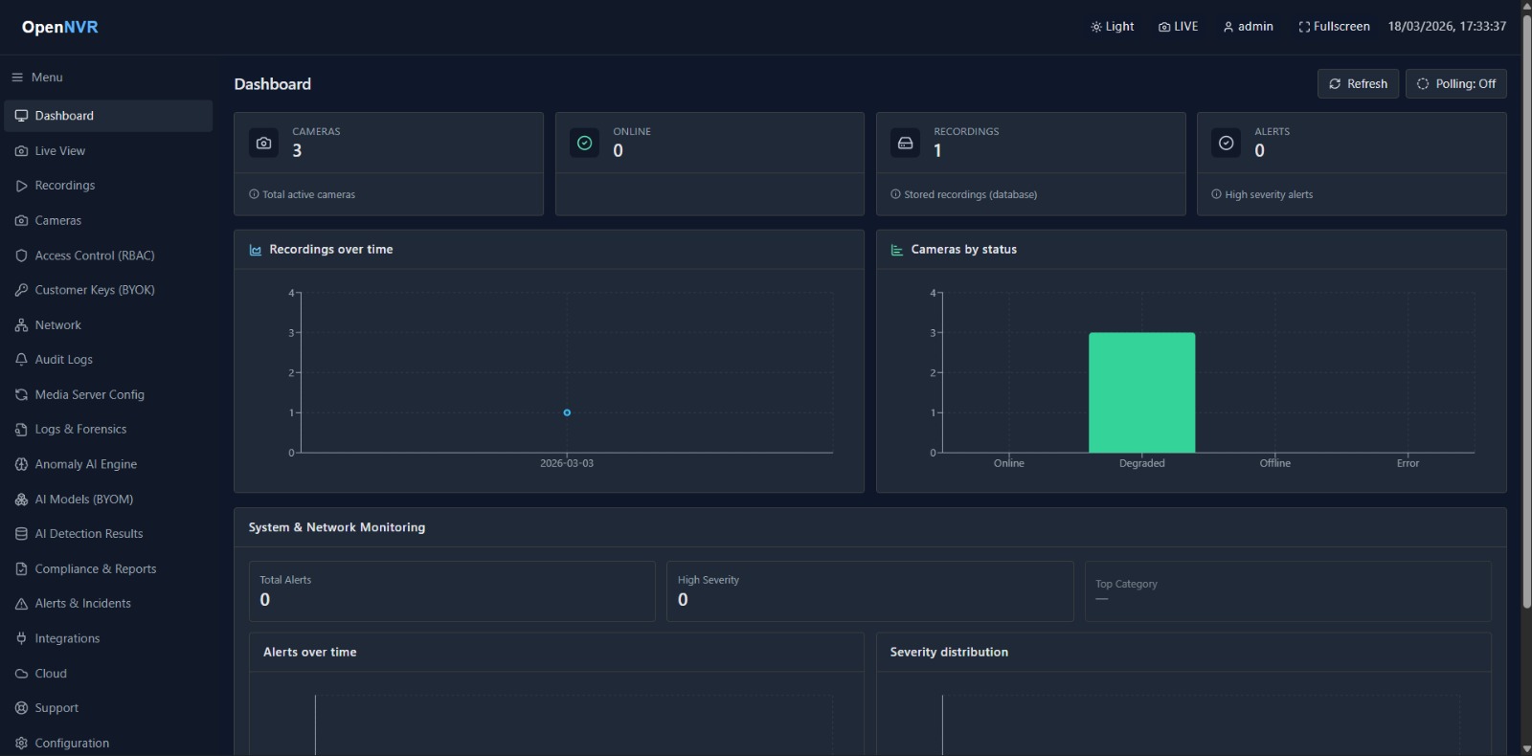Click the info icon beside Stored recordings
1532x756 pixels.
pos(895,194)
